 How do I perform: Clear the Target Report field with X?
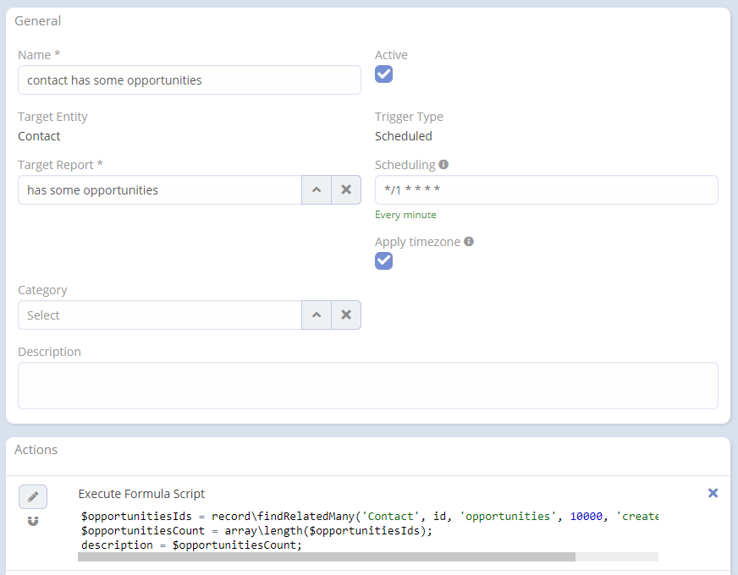[x=345, y=190]
